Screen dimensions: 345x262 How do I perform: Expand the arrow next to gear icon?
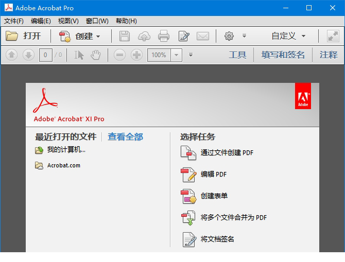pos(244,36)
